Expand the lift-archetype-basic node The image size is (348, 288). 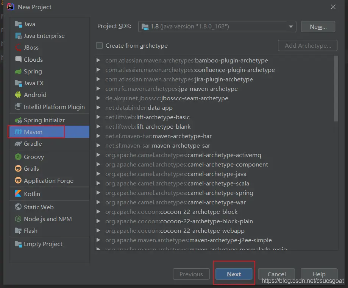pyautogui.click(x=98, y=117)
